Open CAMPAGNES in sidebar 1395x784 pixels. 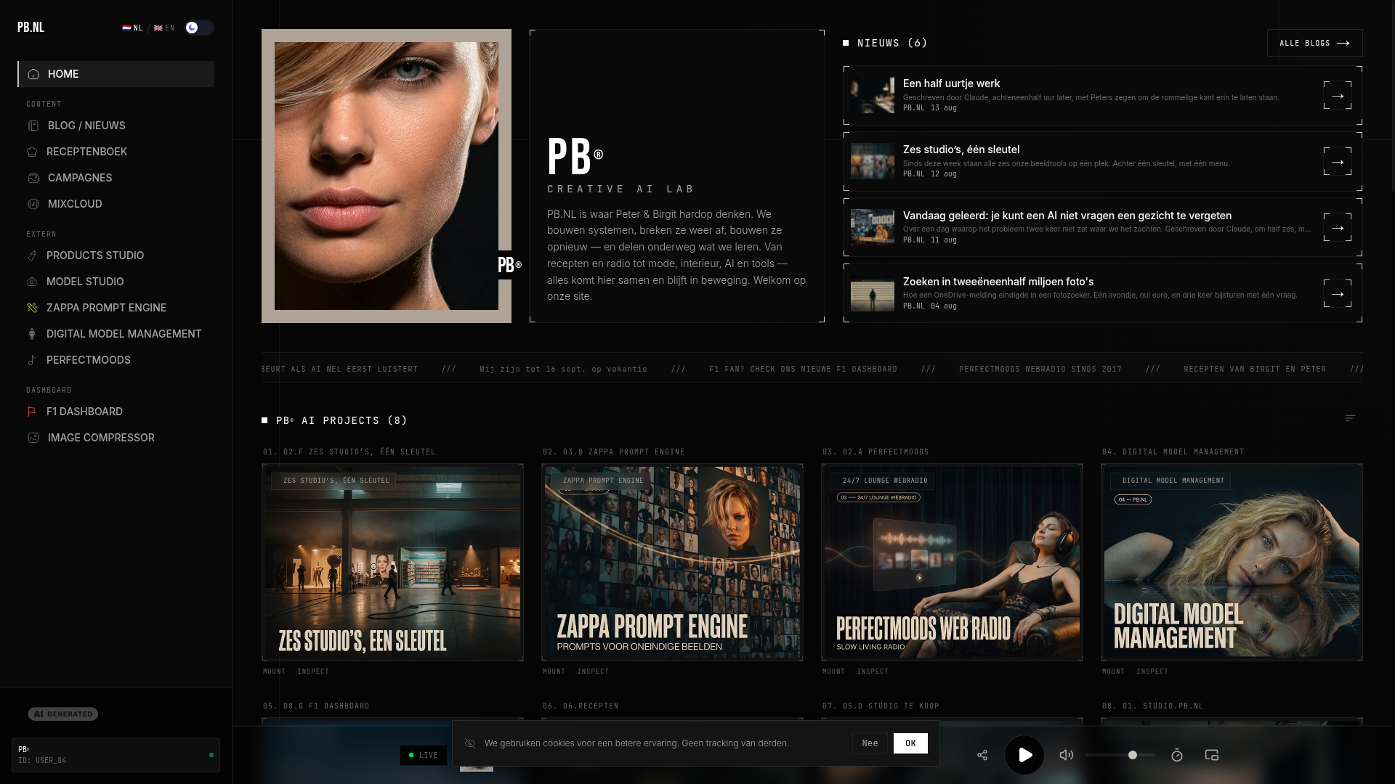point(116,178)
